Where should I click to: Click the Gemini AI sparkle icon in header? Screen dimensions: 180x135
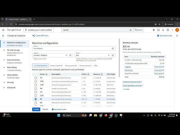pyautogui.click(x=154, y=30)
